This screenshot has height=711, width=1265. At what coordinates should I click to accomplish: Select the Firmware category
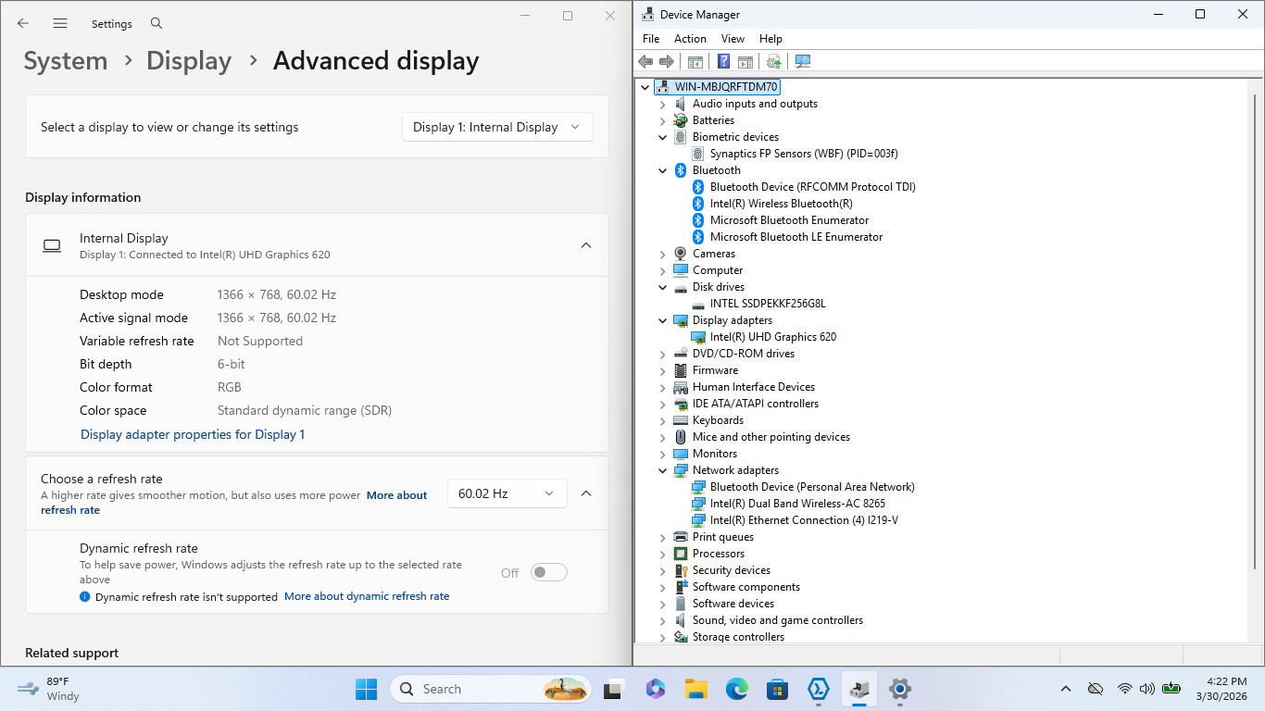(715, 370)
